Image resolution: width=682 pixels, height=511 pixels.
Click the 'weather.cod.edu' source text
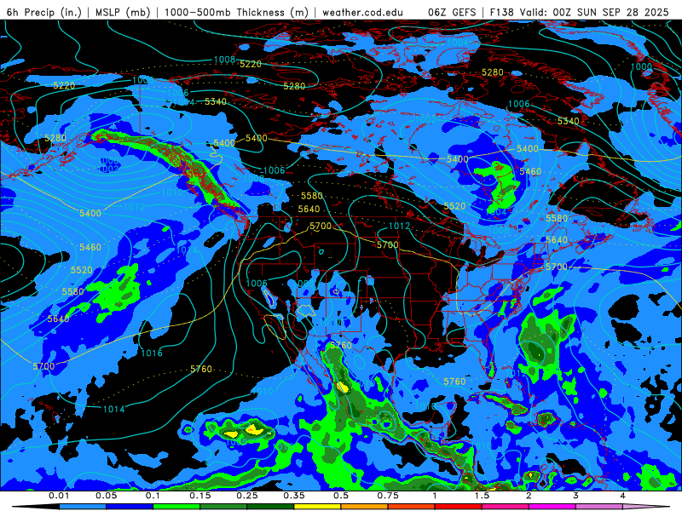(362, 12)
